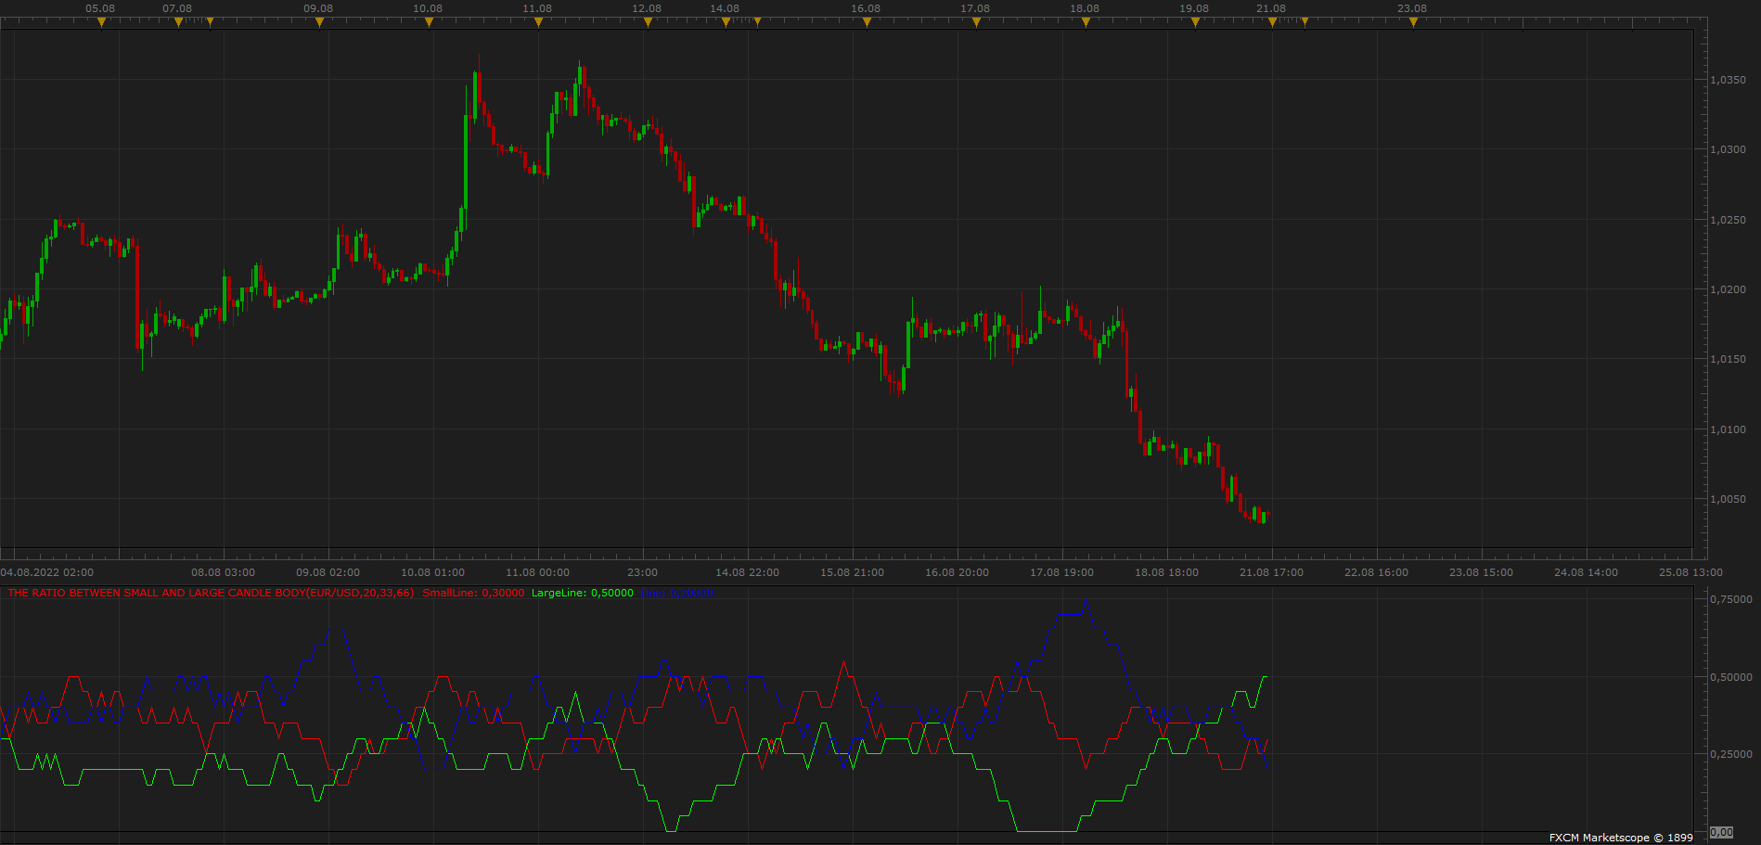Click the 08.08 03:00 time axis label
Image resolution: width=1761 pixels, height=845 pixels.
coord(223,572)
